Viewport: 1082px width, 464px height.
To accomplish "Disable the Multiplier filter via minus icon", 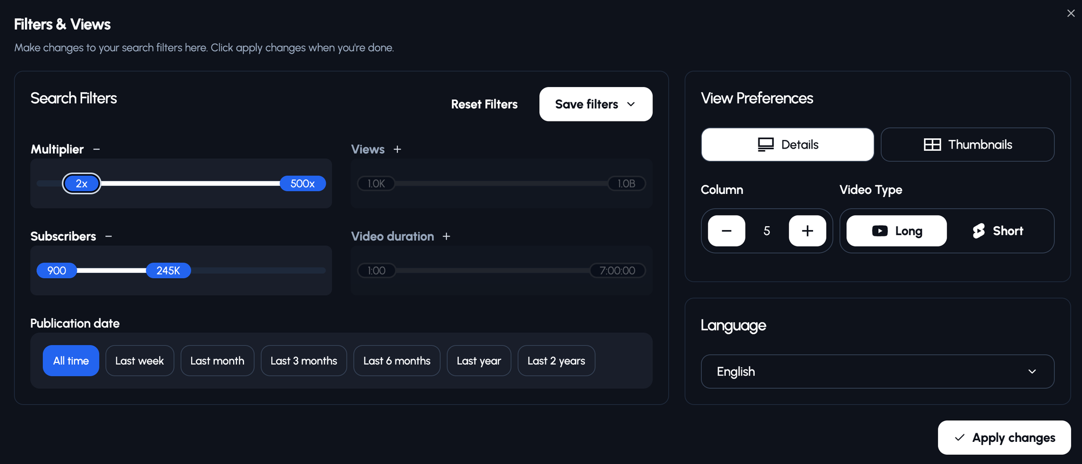I will (96, 150).
